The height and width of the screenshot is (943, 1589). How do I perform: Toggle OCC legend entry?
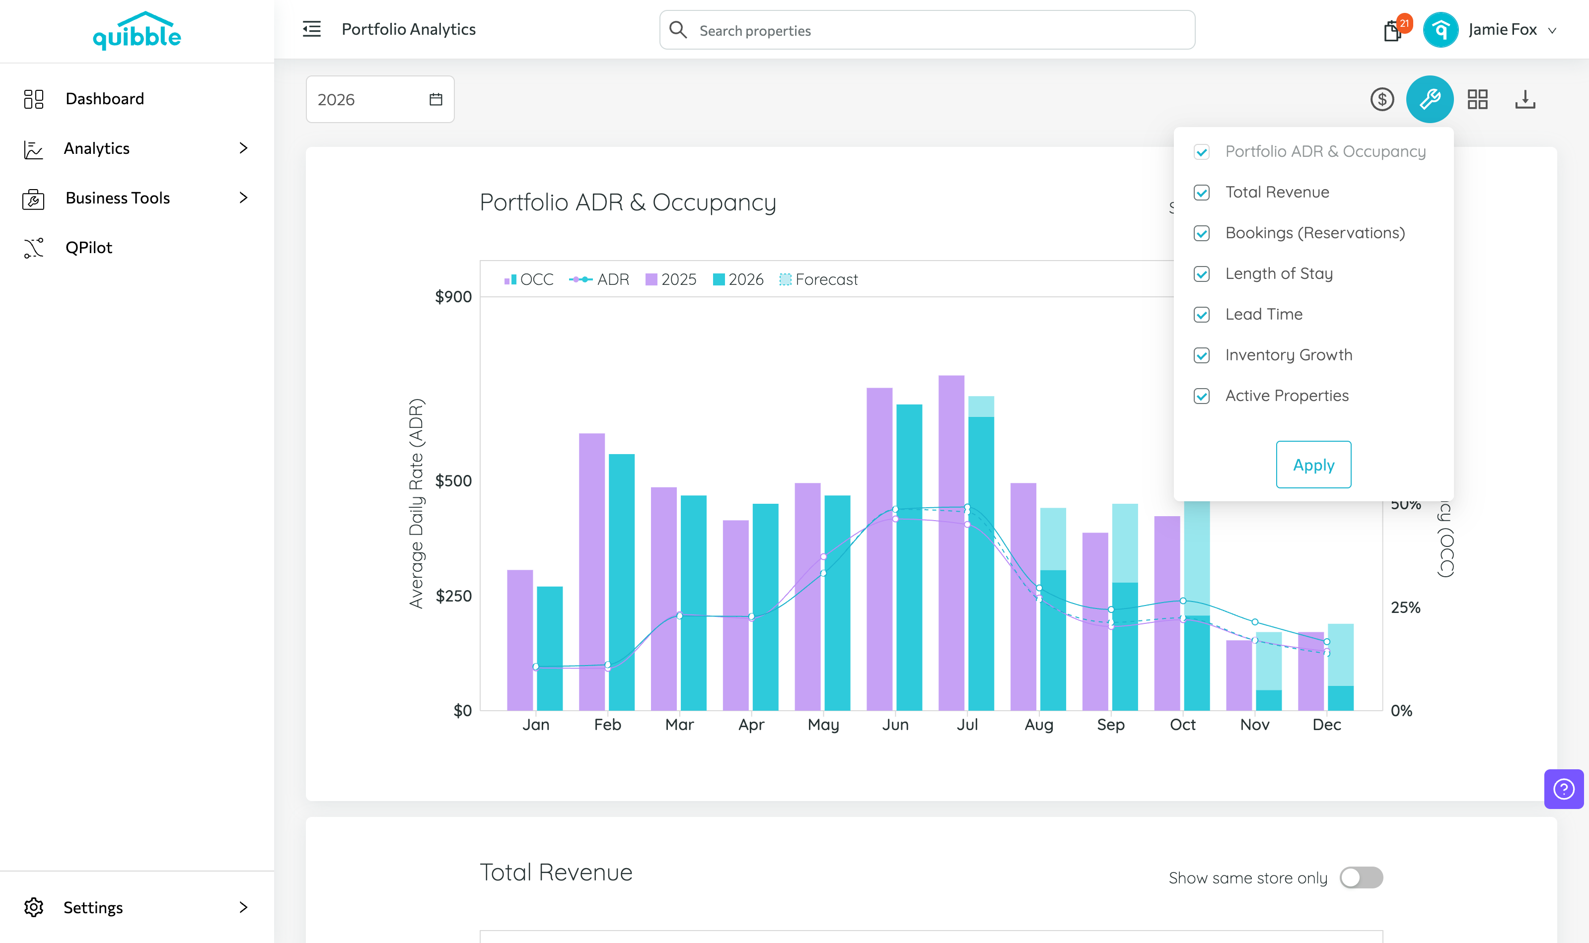(x=528, y=279)
